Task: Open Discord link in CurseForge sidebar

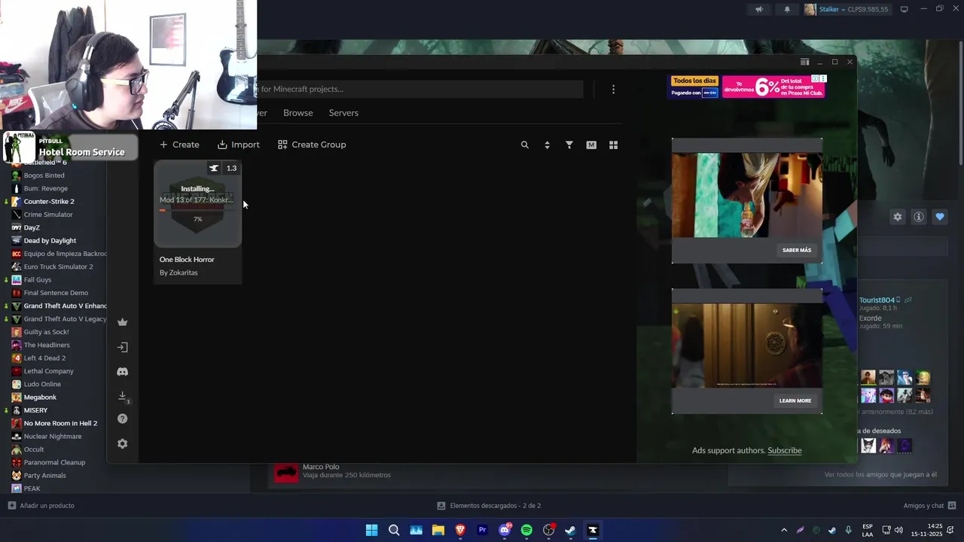Action: click(123, 372)
